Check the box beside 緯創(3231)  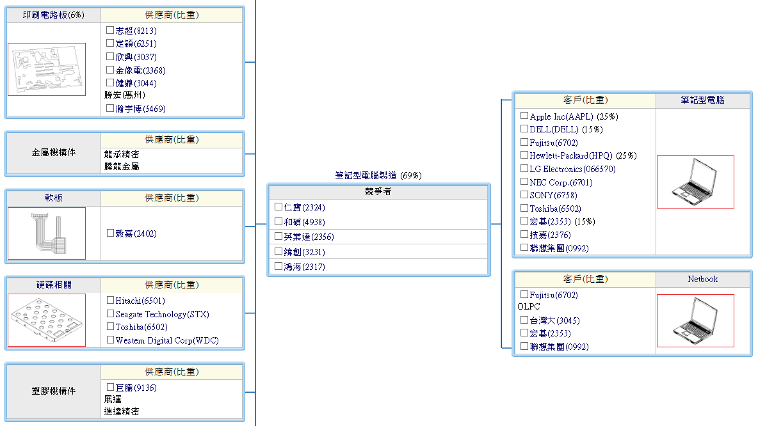click(x=278, y=251)
